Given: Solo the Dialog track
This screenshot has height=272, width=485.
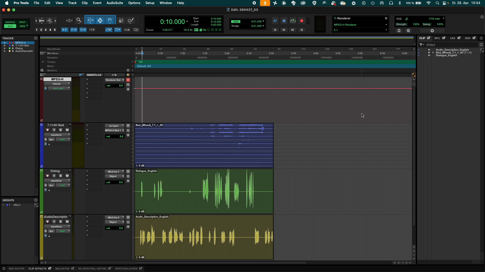Looking at the screenshot, I should pyautogui.click(x=61, y=176).
